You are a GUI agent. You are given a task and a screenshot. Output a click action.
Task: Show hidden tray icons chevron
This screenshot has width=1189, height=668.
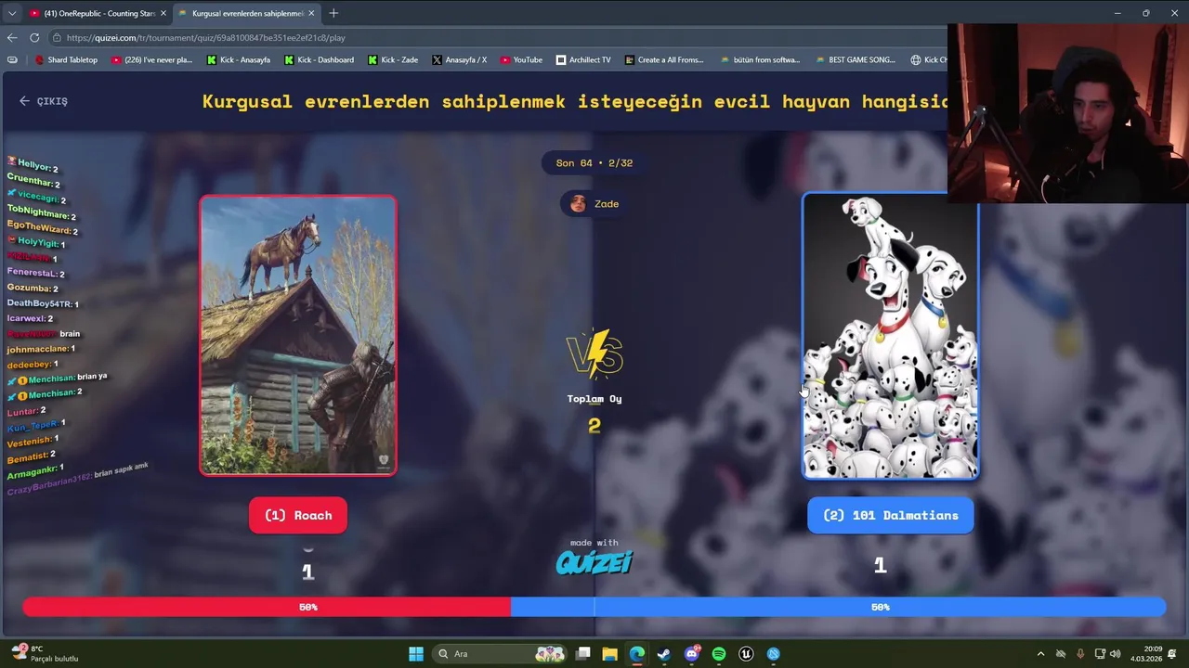1040,654
